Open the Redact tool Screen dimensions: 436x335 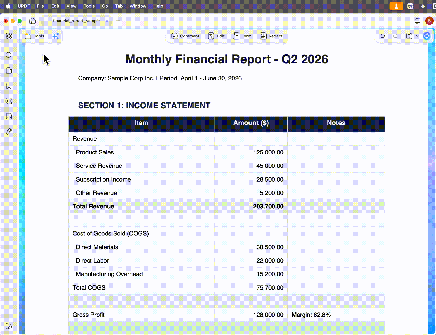pos(271,36)
